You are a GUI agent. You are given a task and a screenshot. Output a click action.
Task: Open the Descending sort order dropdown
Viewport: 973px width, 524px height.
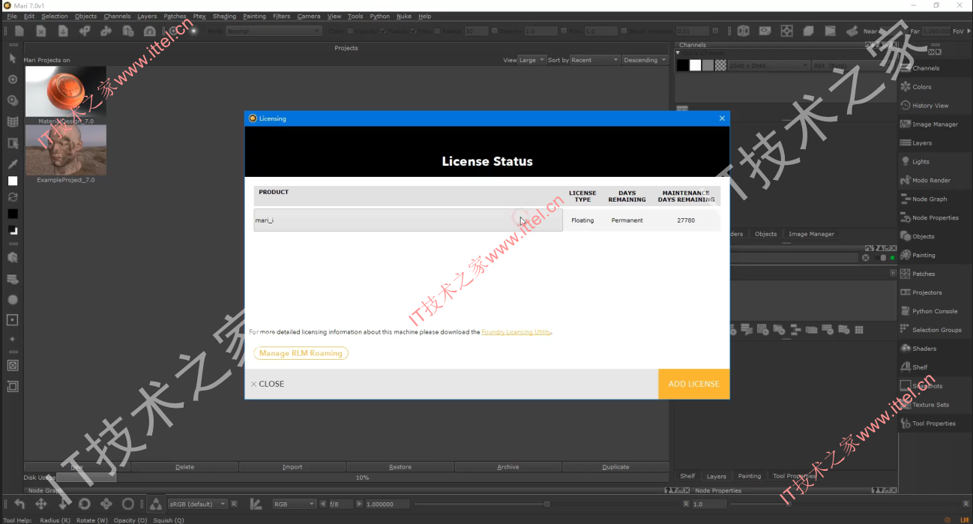pos(645,60)
